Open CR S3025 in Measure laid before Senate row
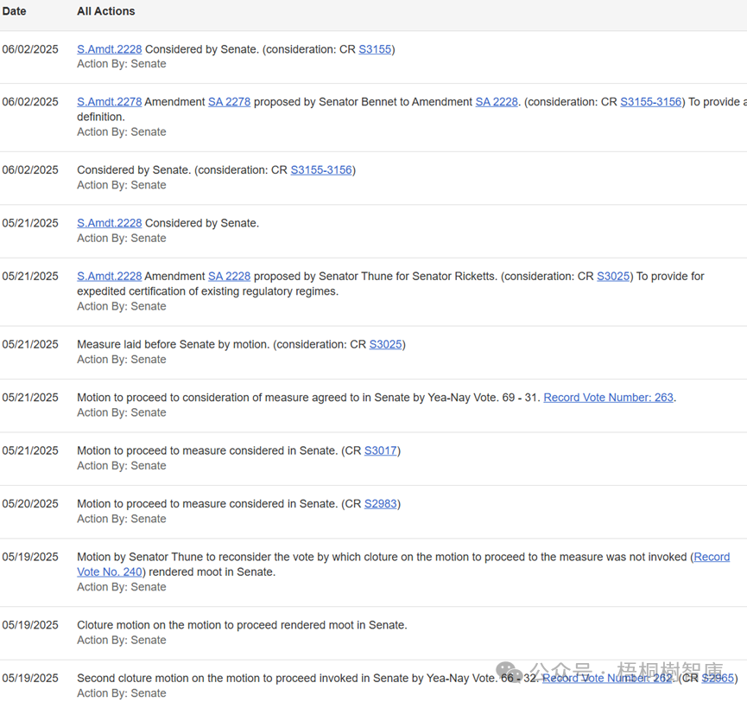 [x=385, y=344]
